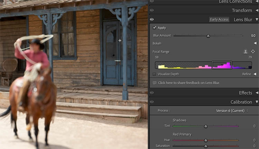Toggle Transform panel visibility eye
Image resolution: width=259 pixels, height=149 pixels.
152,10
